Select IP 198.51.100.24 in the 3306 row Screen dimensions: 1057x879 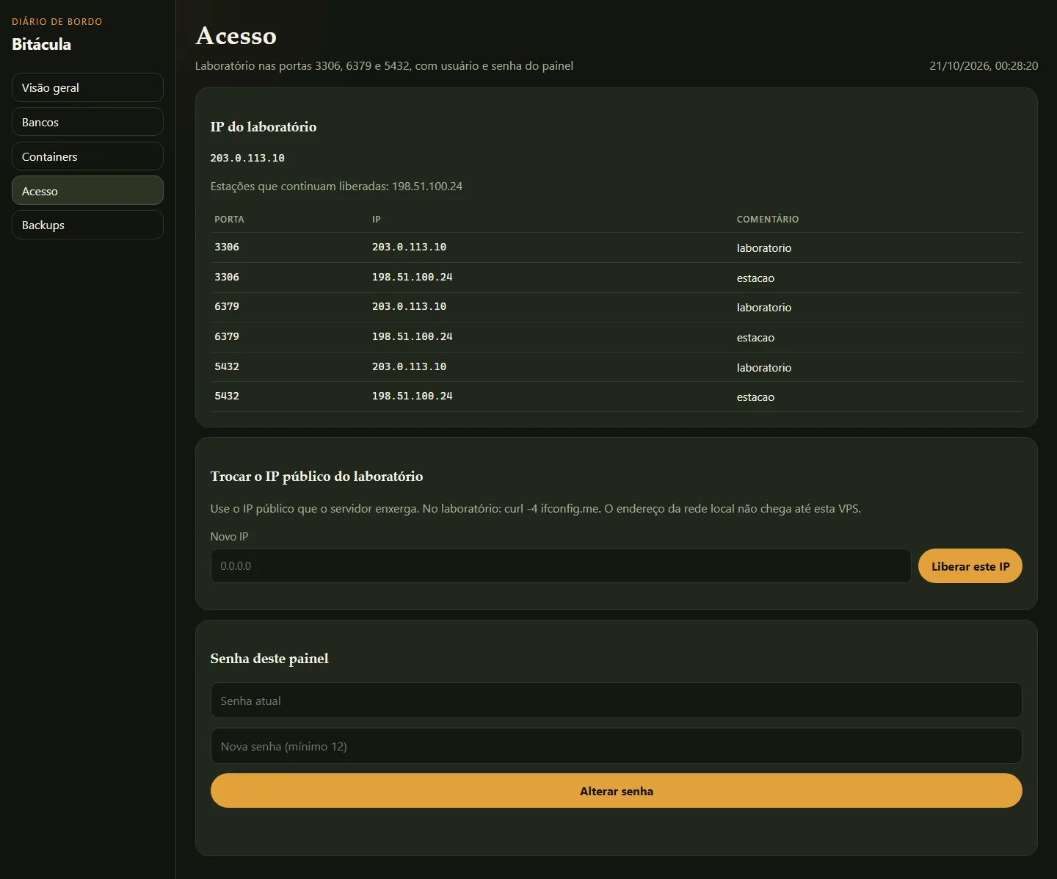click(413, 278)
